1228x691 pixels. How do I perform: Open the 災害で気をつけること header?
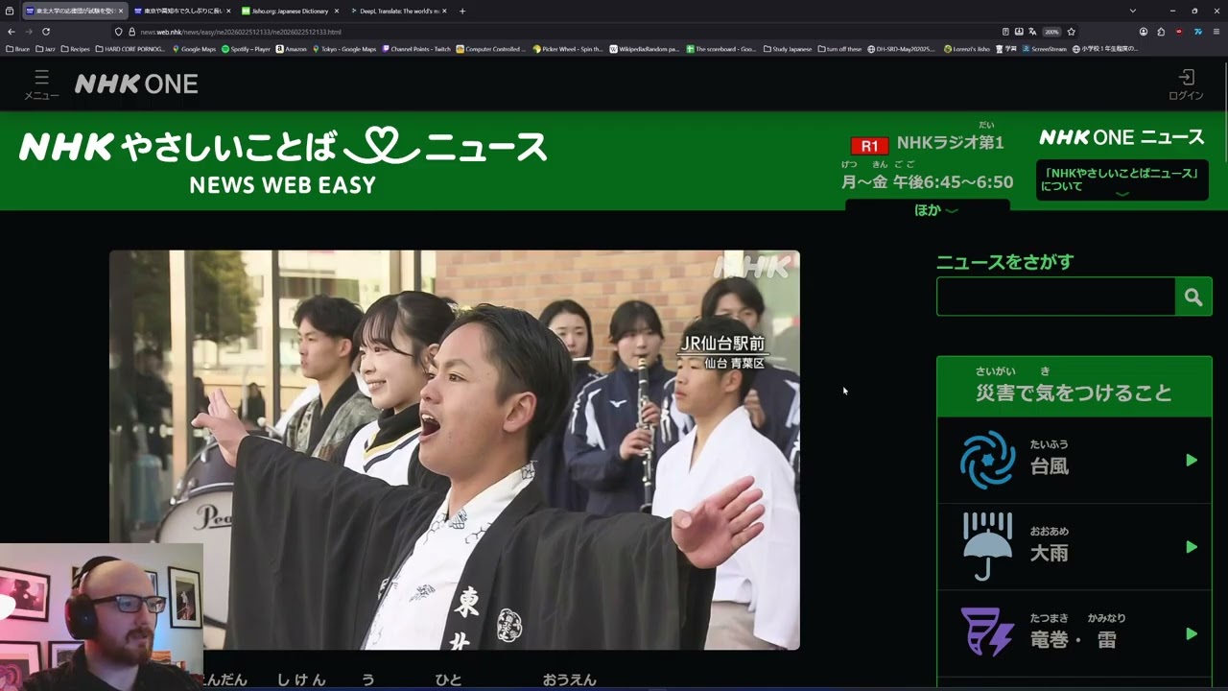(x=1074, y=386)
